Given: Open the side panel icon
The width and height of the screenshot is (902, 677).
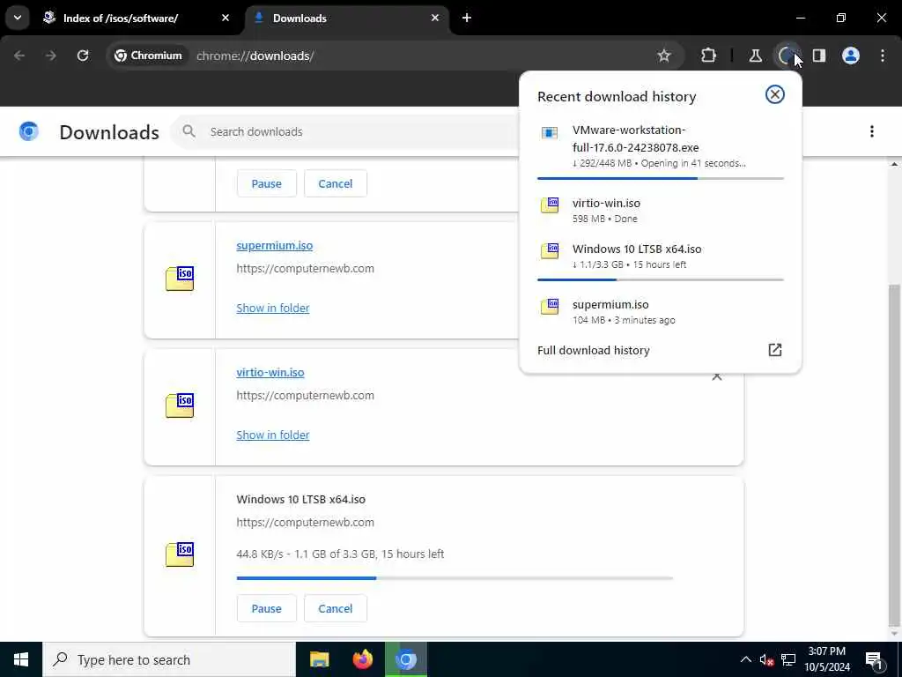Looking at the screenshot, I should click(x=819, y=56).
